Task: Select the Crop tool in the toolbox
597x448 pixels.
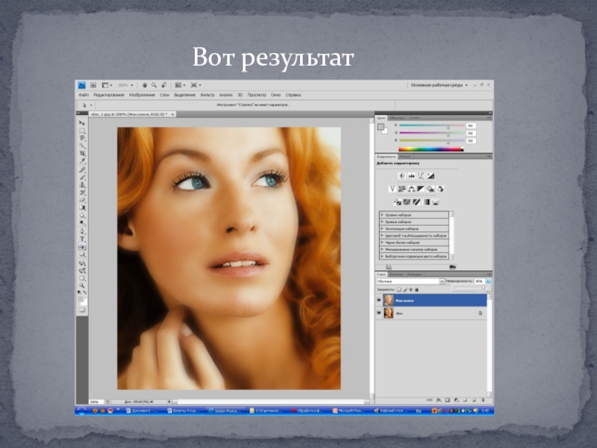Action: coord(82,154)
